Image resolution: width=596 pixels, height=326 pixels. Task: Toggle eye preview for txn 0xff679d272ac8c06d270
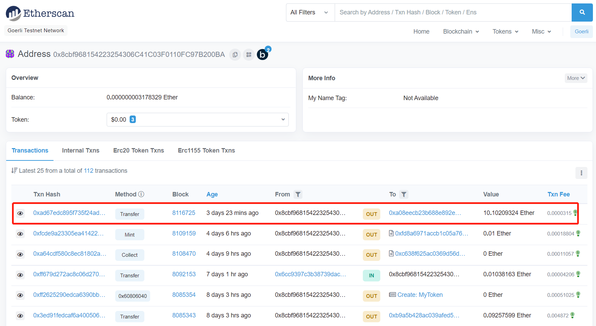pos(20,275)
